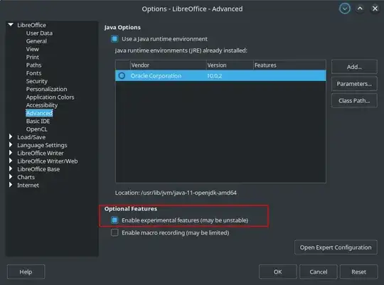Select the Oracle Corporation JRE radio button

pos(122,75)
